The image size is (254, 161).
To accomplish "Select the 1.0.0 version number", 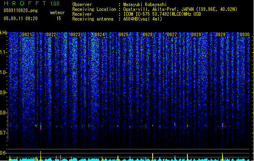I will (x=55, y=4).
